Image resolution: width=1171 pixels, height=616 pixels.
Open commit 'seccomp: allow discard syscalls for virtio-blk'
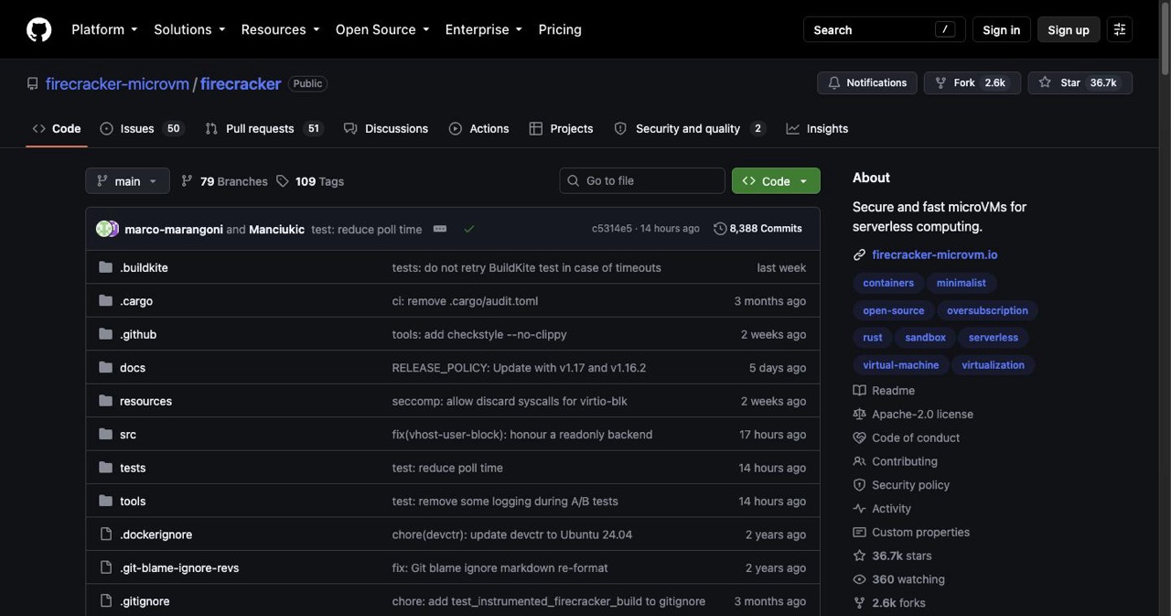click(x=510, y=401)
